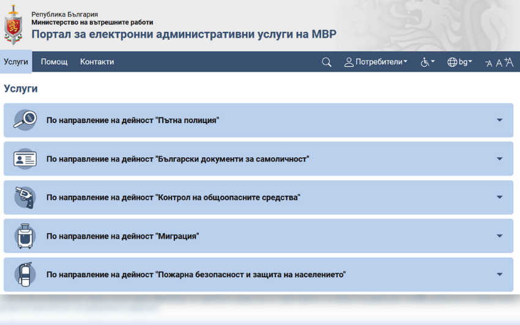Open the Потребители user dropdown
Image resolution: width=520 pixels, height=325 pixels.
(376, 62)
